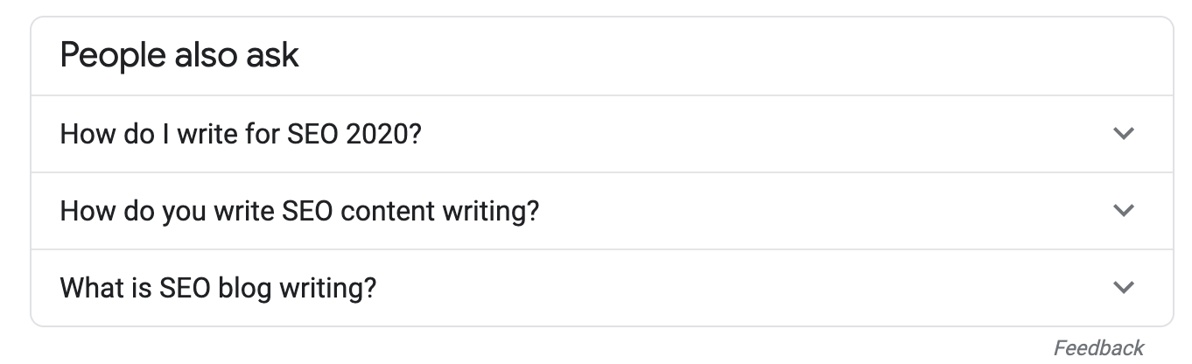This screenshot has width=1192, height=364.
Task: Click blank area of the 'What is SEO' row
Action: click(744, 287)
